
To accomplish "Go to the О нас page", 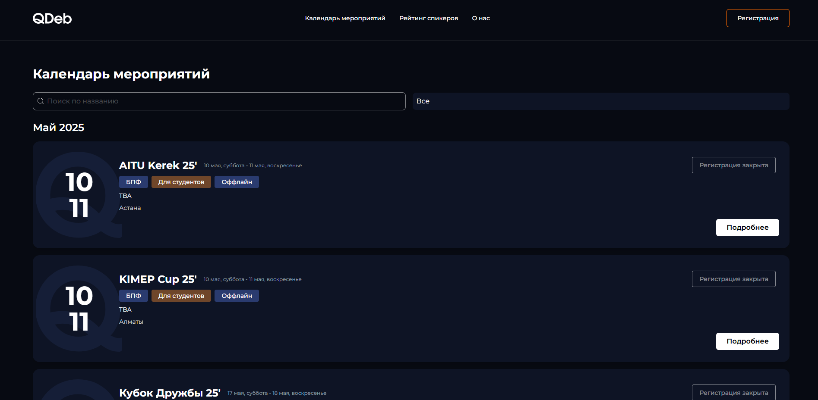I will click(481, 18).
